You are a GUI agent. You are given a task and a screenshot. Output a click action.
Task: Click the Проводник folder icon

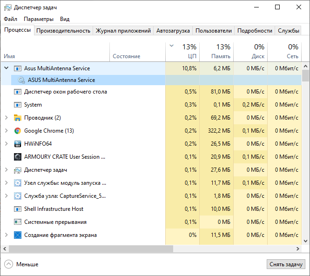(18, 118)
